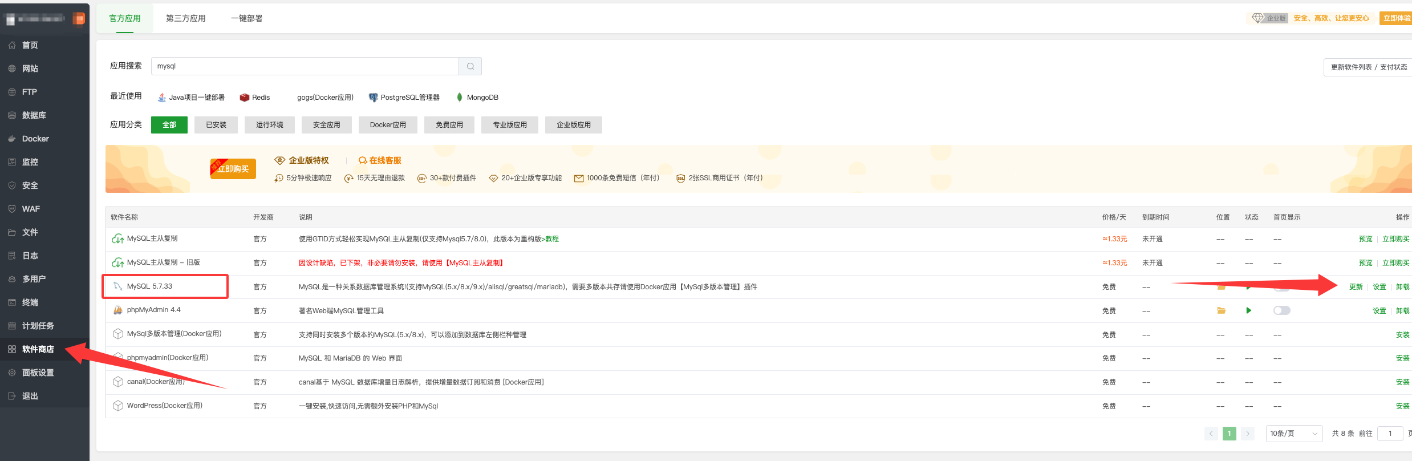The height and width of the screenshot is (461, 1412).
Task: Go to the next page arrow
Action: coord(1248,434)
